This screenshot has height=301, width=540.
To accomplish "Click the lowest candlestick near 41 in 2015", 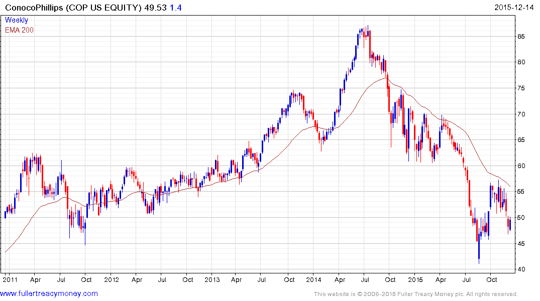I will 479,246.
